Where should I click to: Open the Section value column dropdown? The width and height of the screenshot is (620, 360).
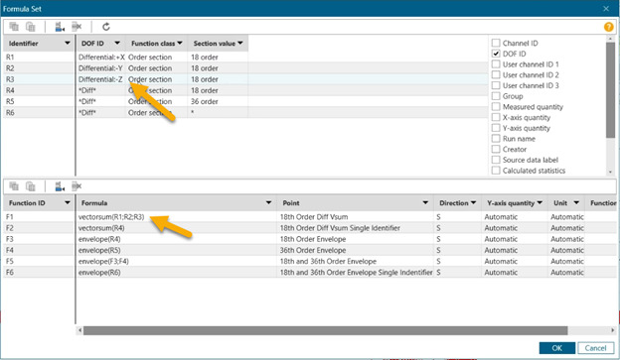point(240,43)
